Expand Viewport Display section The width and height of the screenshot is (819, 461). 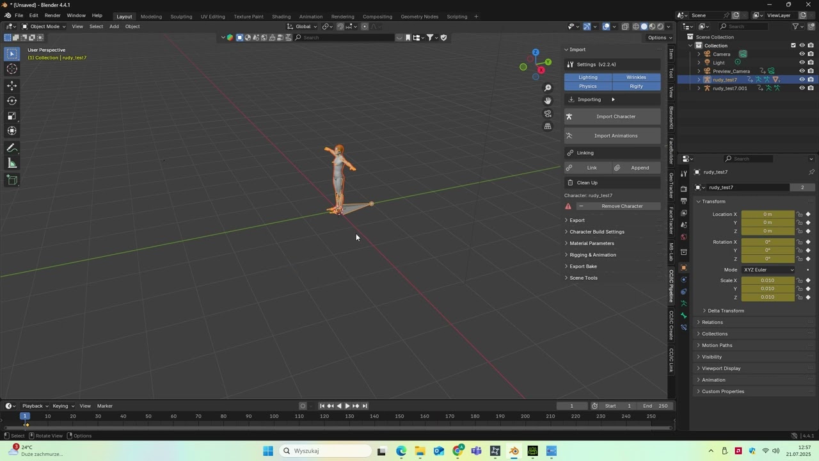(x=721, y=368)
